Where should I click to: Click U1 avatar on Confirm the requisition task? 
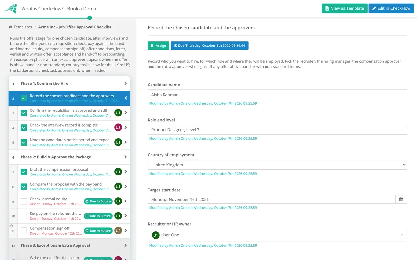point(118,113)
